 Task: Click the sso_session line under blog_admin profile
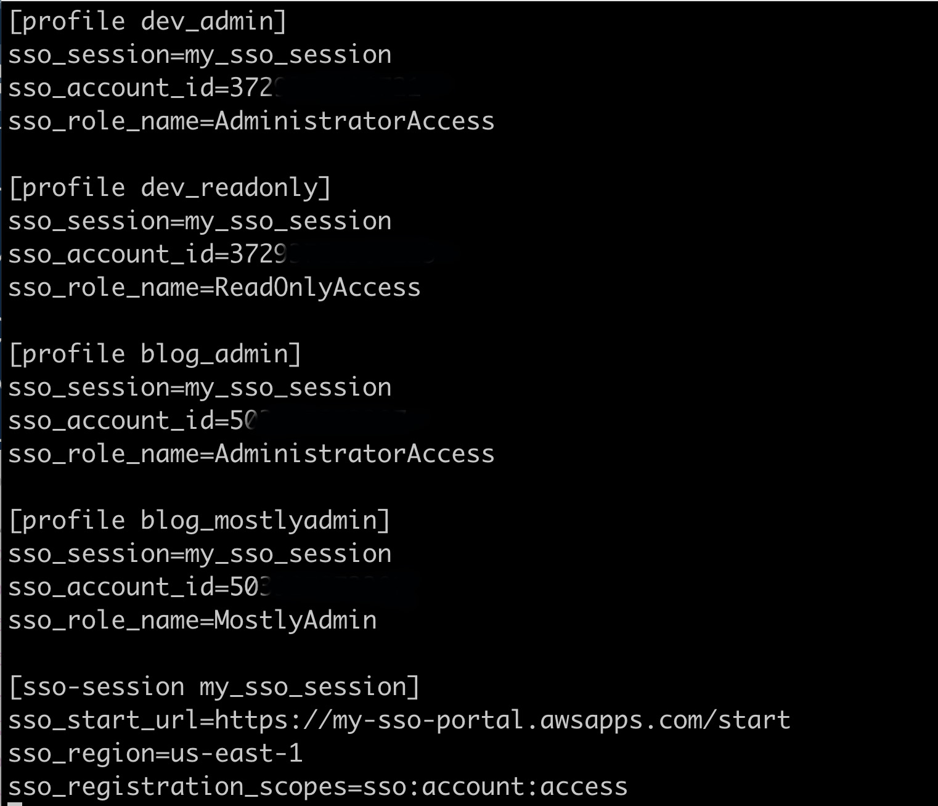[x=200, y=388]
